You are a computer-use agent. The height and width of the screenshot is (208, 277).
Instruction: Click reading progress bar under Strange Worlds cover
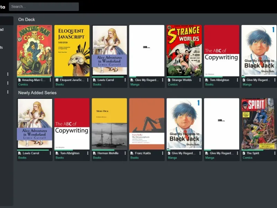pyautogui.click(x=184, y=77)
